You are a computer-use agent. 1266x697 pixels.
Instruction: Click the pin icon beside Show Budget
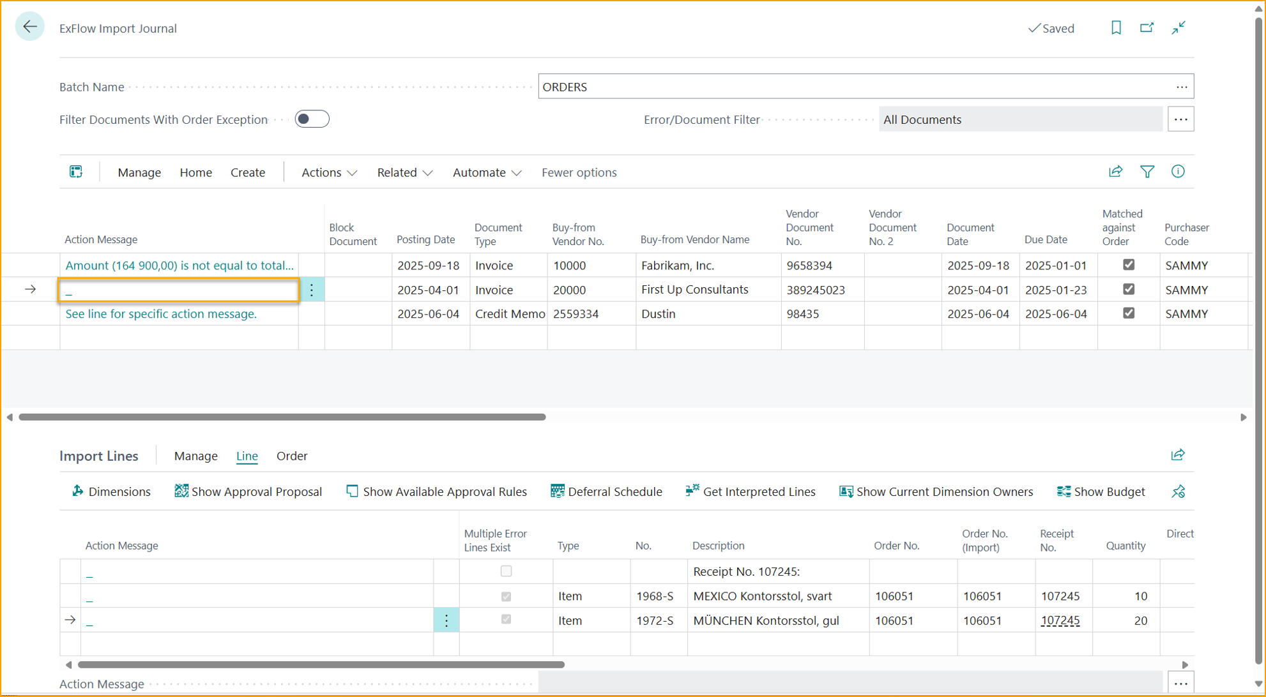coord(1178,491)
